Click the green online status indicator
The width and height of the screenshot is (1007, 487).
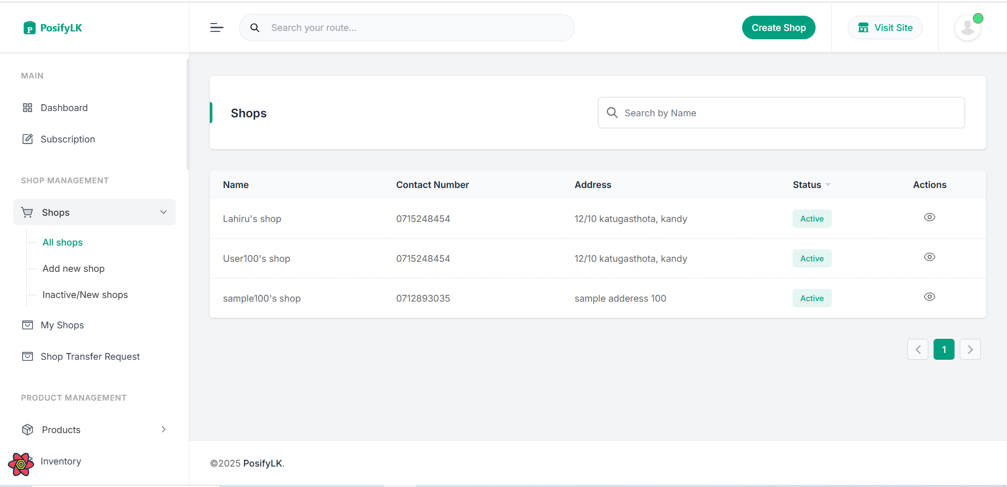point(979,18)
